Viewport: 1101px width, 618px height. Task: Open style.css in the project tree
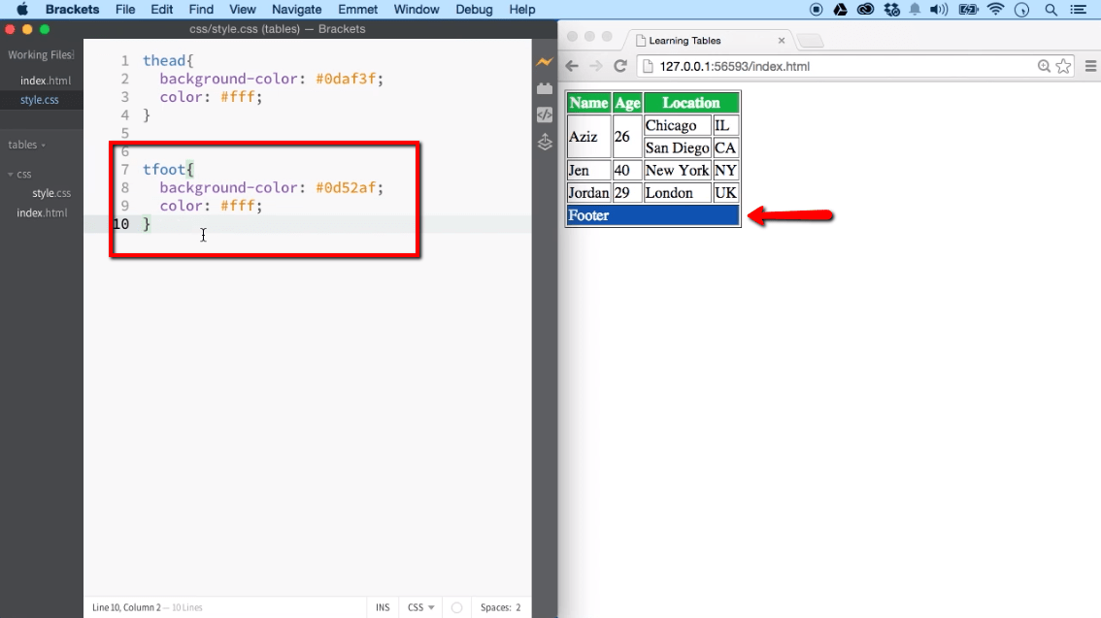coord(51,193)
